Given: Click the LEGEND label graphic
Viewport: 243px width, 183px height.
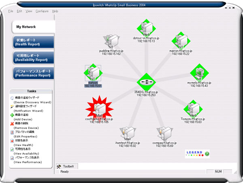Looking at the screenshot, I should (194, 152).
